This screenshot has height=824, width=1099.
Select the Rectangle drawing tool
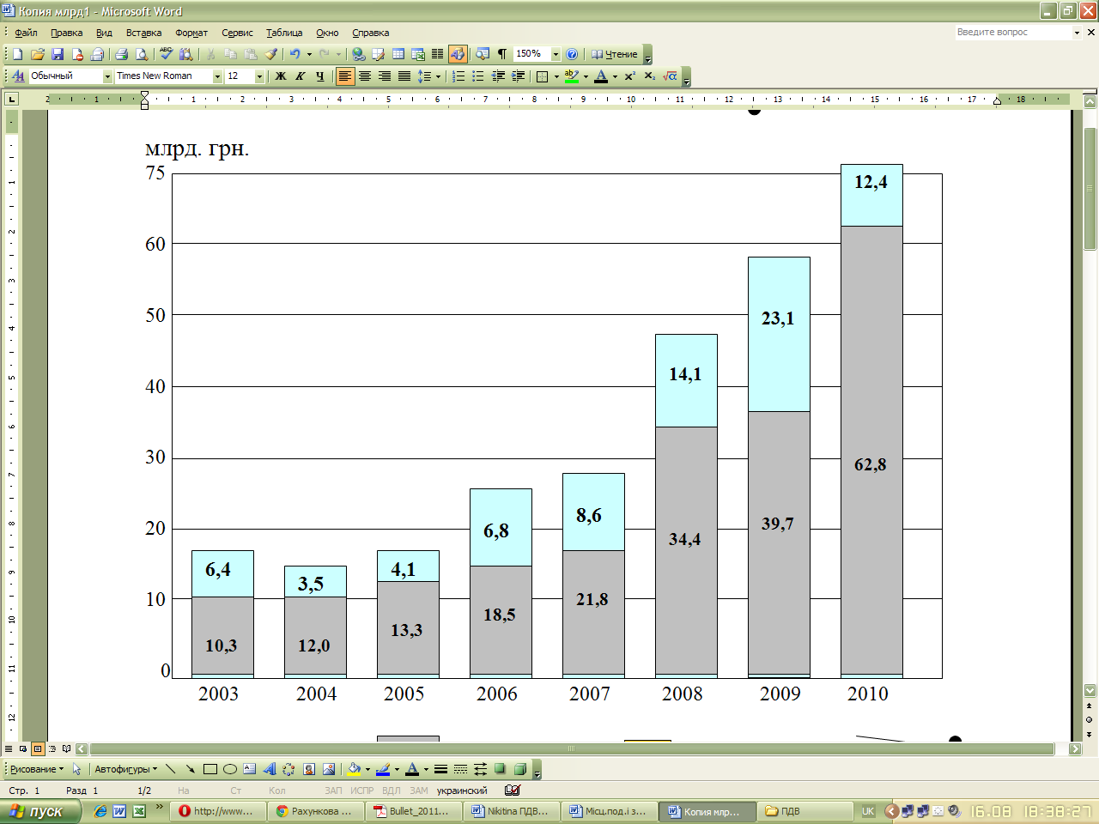coord(210,769)
